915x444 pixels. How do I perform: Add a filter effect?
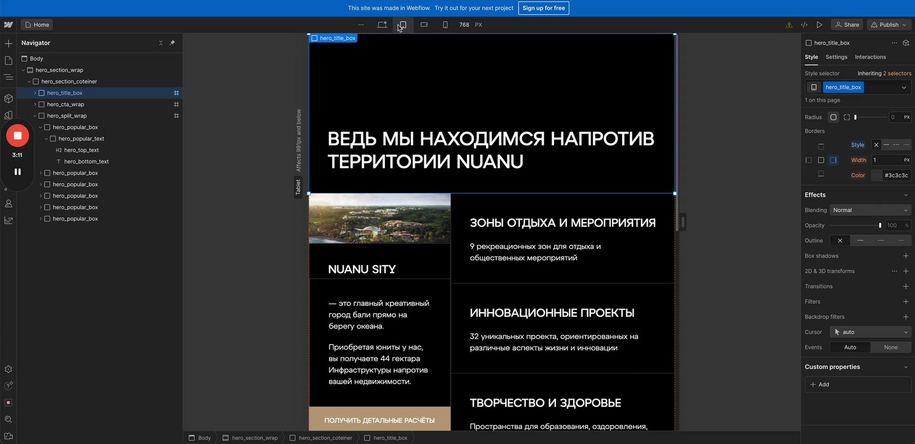(x=906, y=302)
